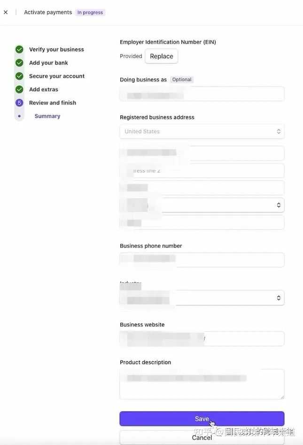The height and width of the screenshot is (445, 303).
Task: Click the Business website field
Action: [x=202, y=339]
